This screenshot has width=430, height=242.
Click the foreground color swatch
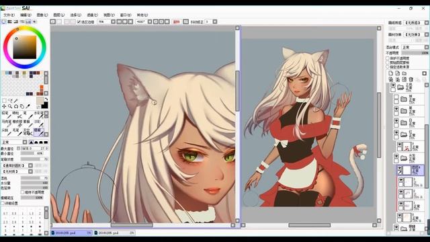(40, 101)
